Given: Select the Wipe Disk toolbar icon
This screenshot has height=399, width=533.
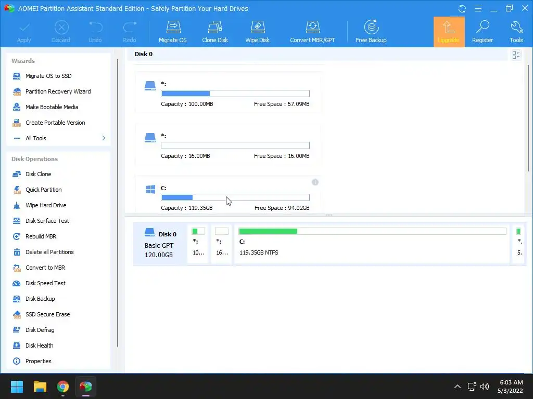Looking at the screenshot, I should pyautogui.click(x=257, y=32).
